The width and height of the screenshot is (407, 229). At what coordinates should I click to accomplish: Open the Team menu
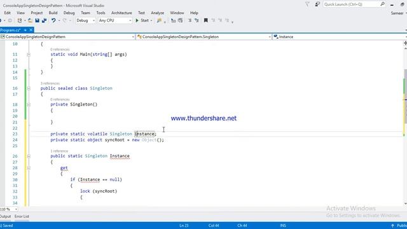tap(85, 13)
